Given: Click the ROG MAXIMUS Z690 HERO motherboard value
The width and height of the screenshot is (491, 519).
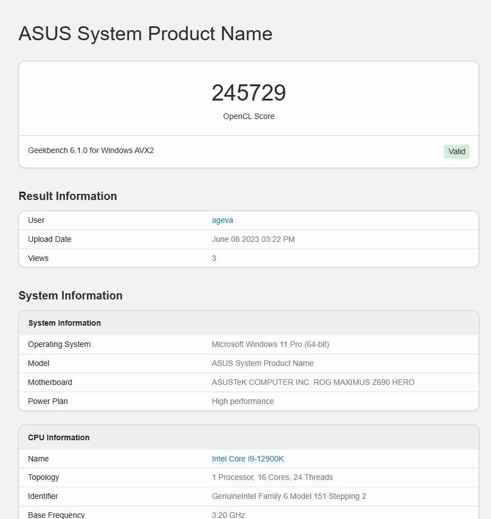Looking at the screenshot, I should coord(313,382).
